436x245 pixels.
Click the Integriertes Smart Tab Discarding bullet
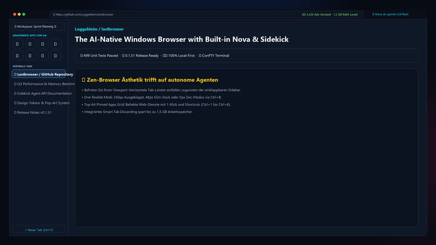click(137, 112)
